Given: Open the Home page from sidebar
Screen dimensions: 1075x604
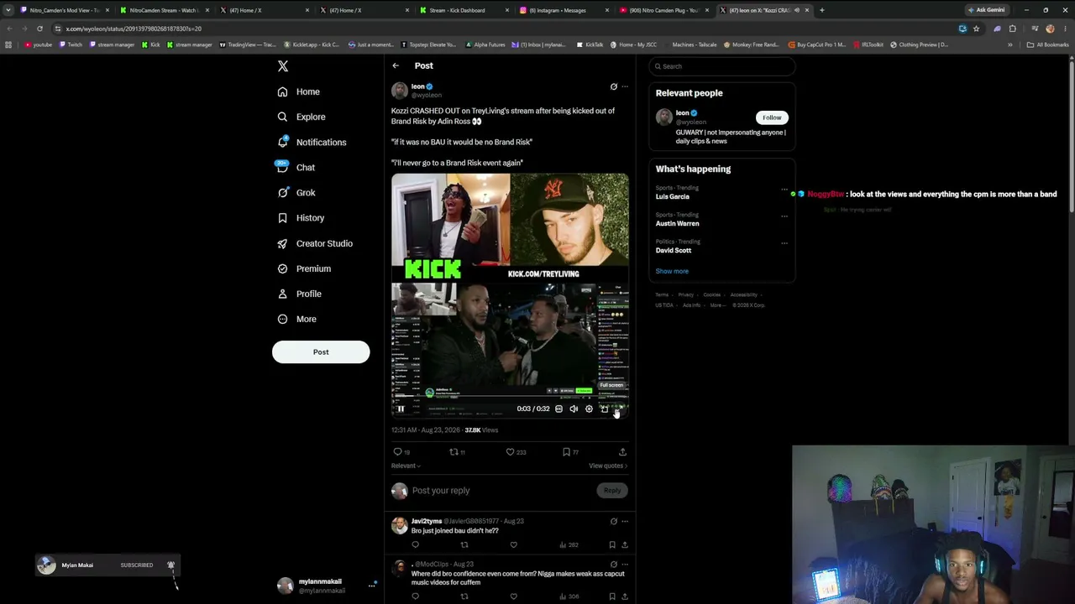Looking at the screenshot, I should click(299, 91).
